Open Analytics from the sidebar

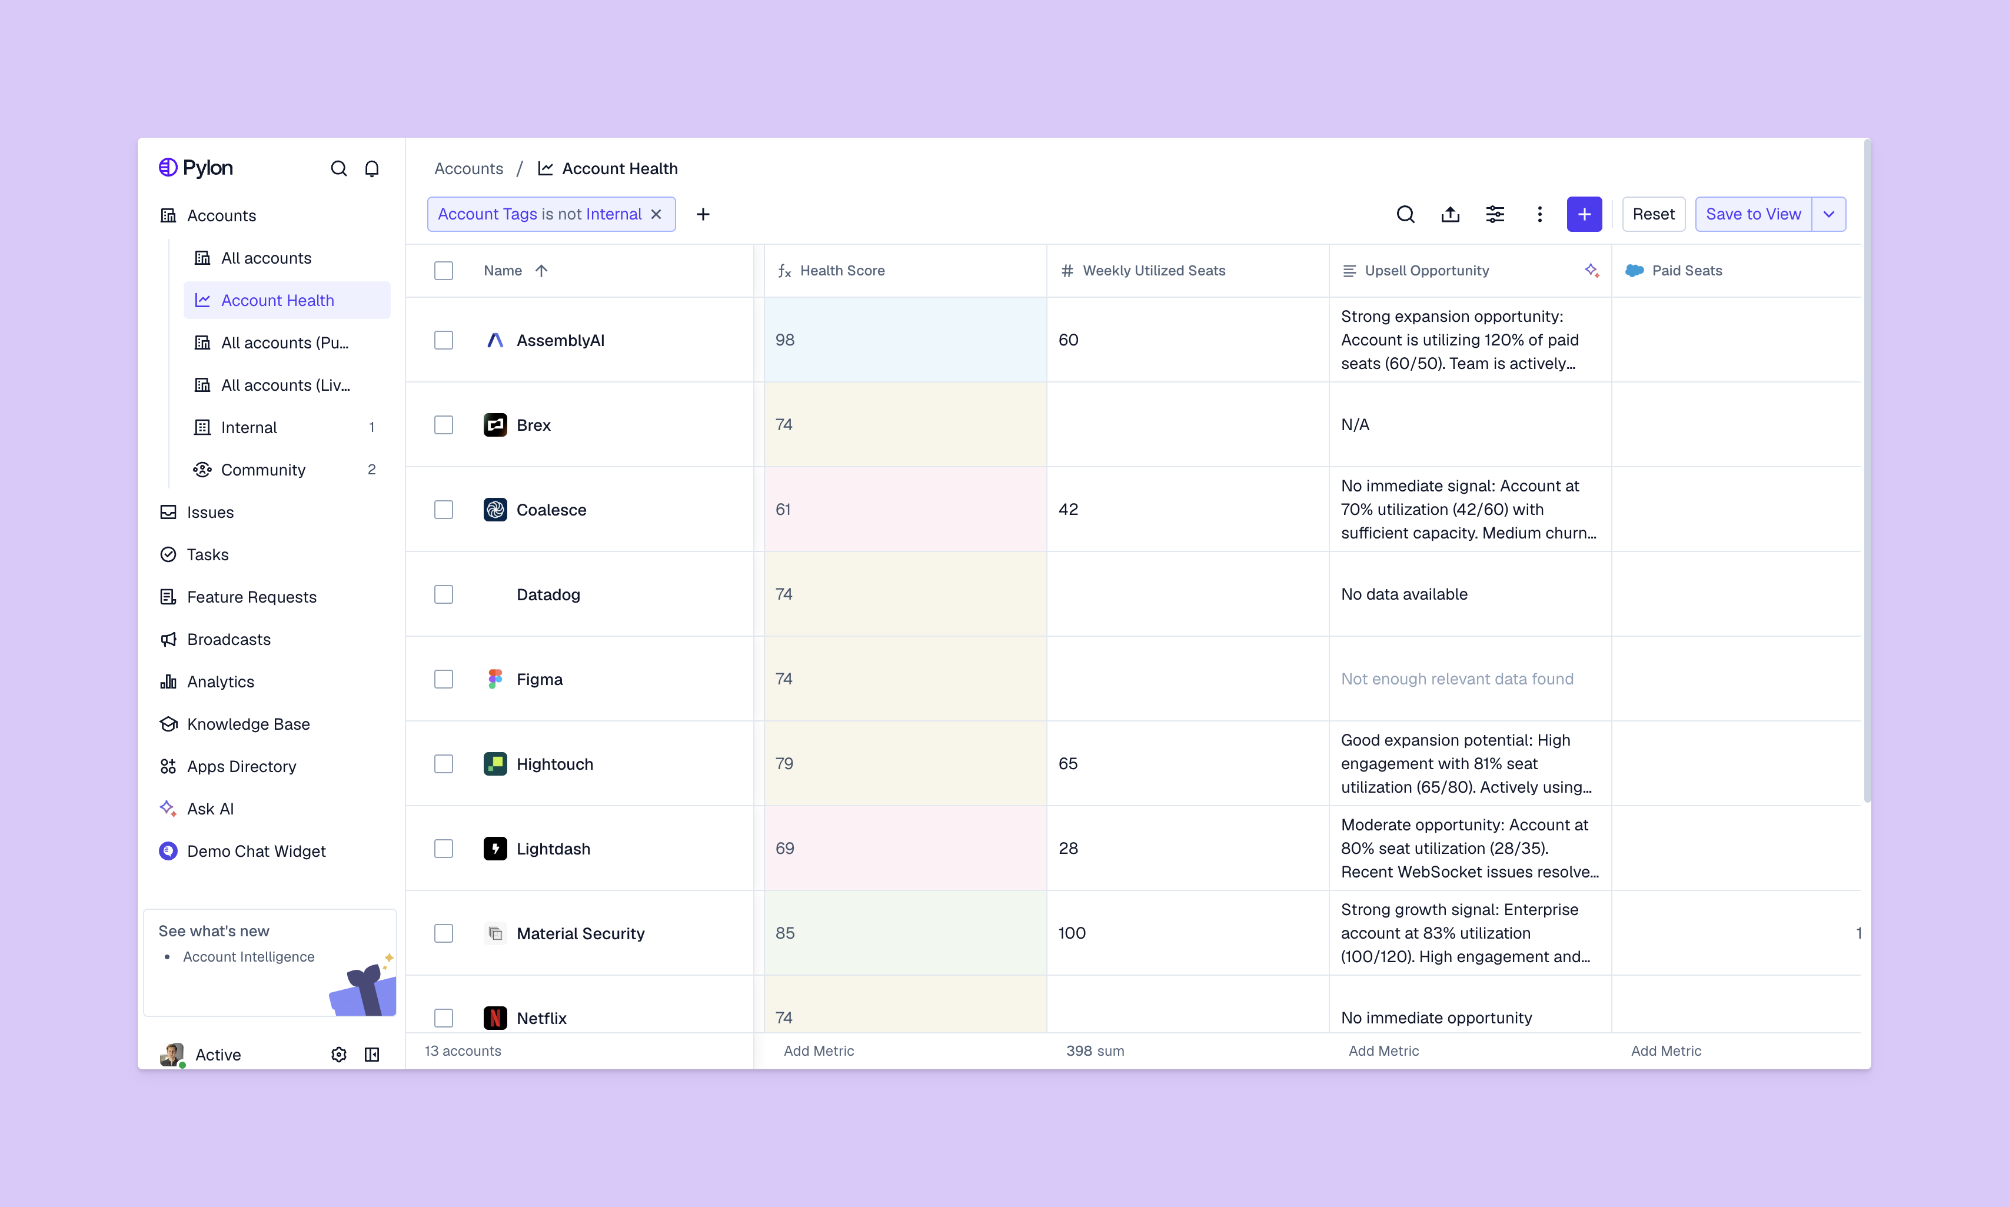click(x=220, y=681)
